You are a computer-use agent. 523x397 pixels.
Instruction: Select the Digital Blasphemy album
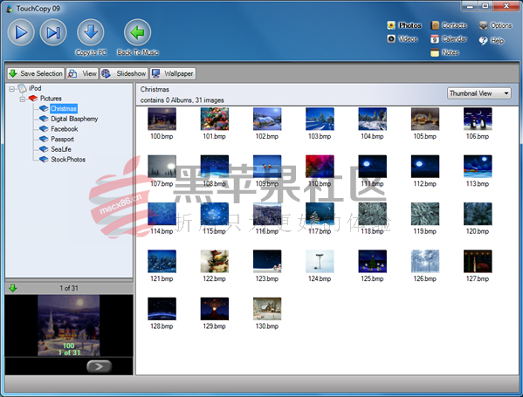point(74,119)
